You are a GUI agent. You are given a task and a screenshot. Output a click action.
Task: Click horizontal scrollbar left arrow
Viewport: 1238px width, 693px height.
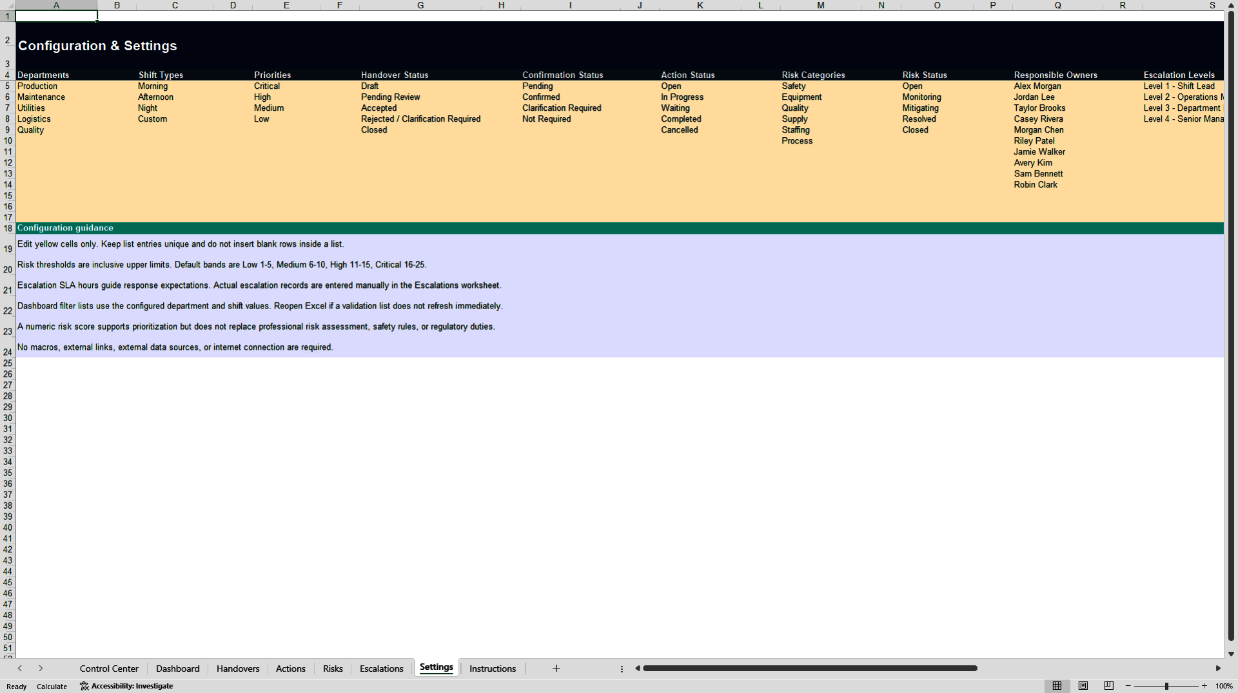click(x=638, y=669)
